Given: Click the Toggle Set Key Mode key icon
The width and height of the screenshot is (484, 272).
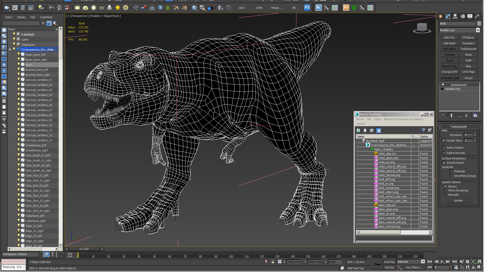Looking at the screenshot, I should tap(377, 264).
